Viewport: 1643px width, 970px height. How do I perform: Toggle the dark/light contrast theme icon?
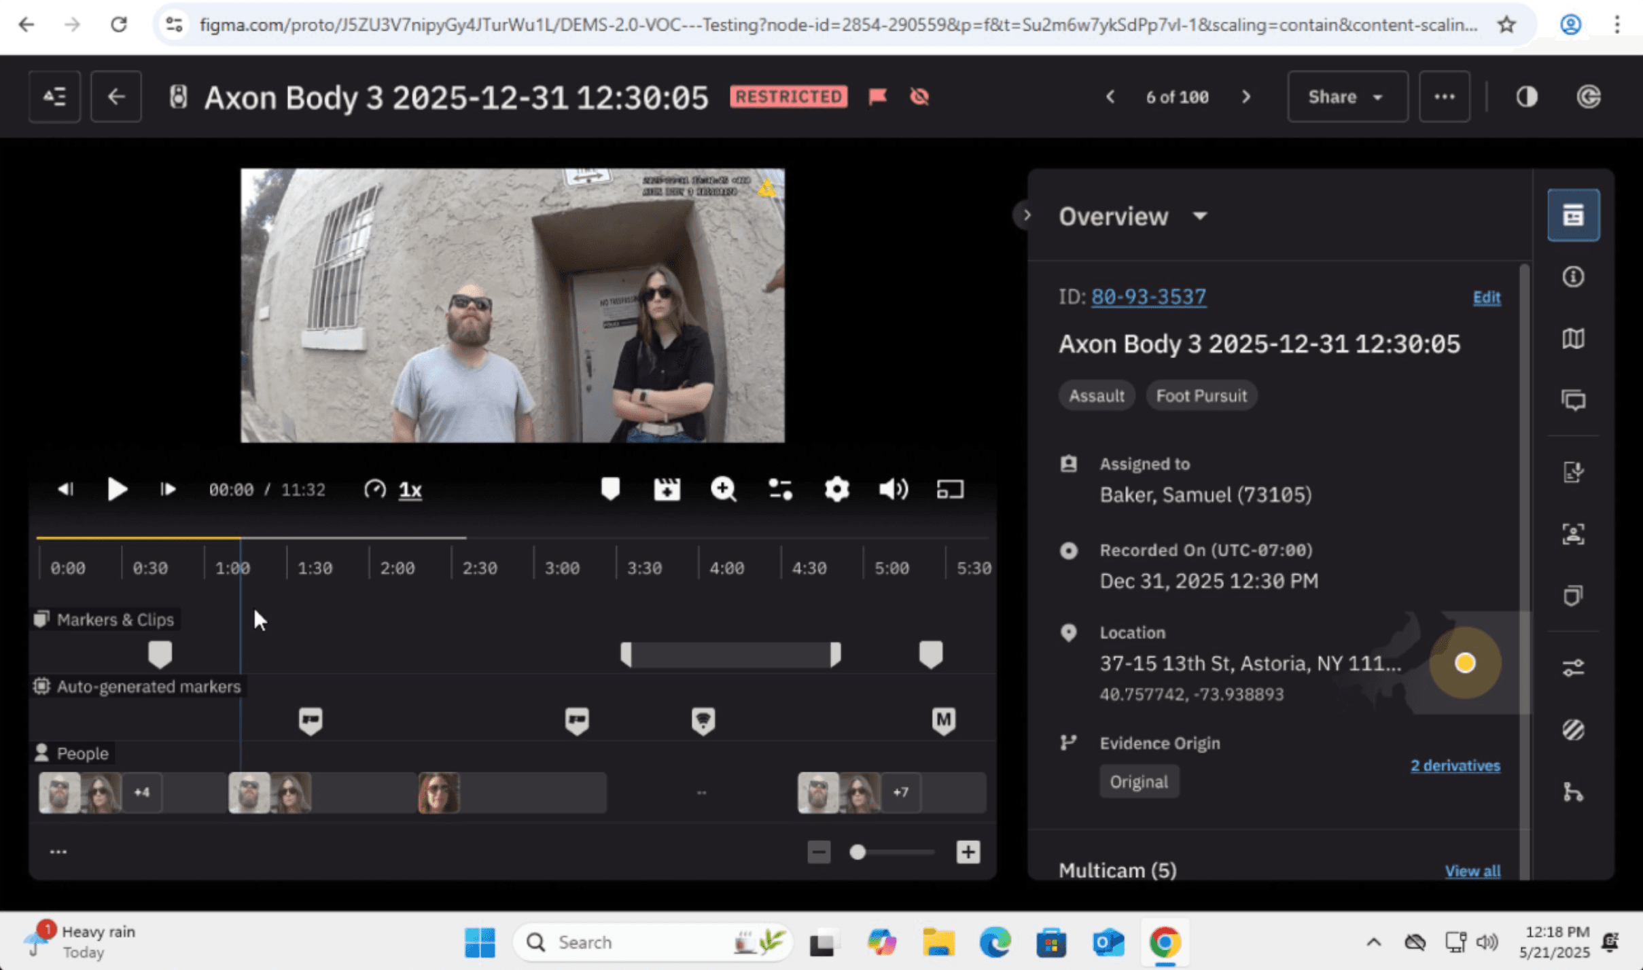(x=1526, y=96)
